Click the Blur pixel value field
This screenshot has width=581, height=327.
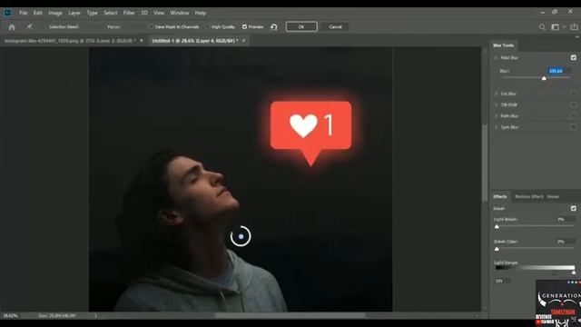click(559, 71)
